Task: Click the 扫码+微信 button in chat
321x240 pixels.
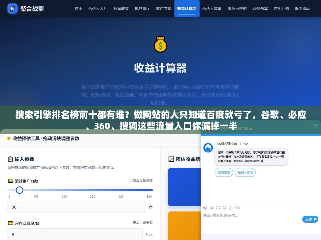Action: (245, 173)
